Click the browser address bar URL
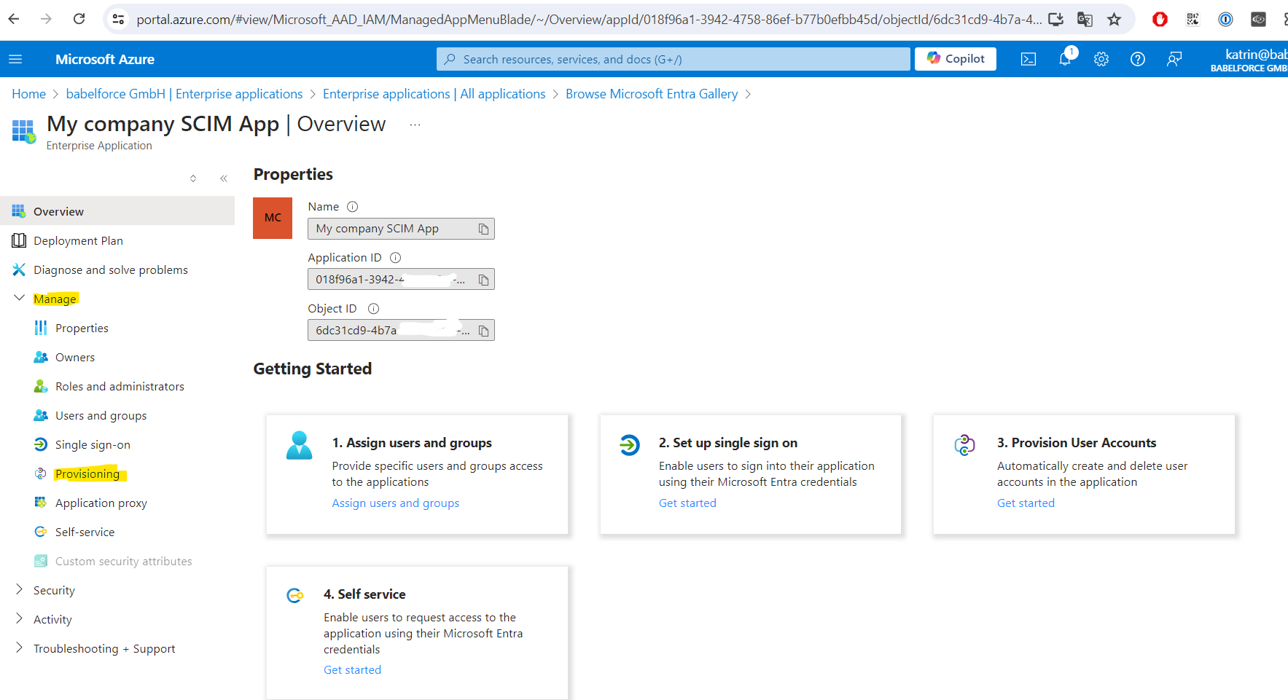The width and height of the screenshot is (1288, 700). point(589,20)
